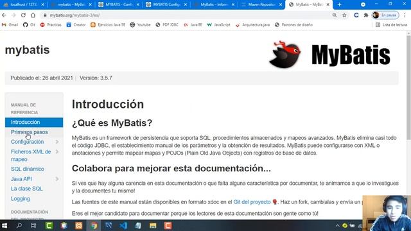Open La clase SQL sidebar link
411x231 pixels.
point(27,189)
